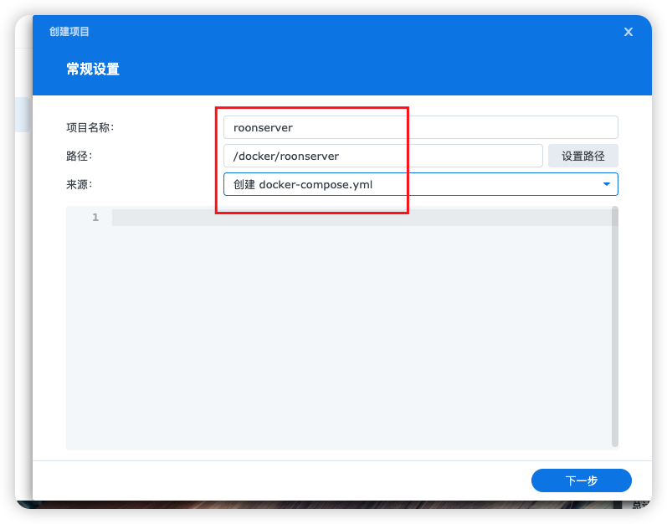This screenshot has width=667, height=524.
Task: Place cursor on editor line 1
Action: pos(360,218)
